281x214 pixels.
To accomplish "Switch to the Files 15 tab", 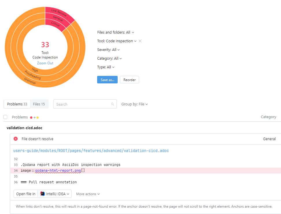I will click(39, 104).
